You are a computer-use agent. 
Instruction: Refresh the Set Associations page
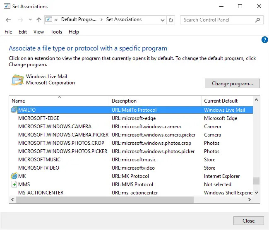tap(171, 20)
